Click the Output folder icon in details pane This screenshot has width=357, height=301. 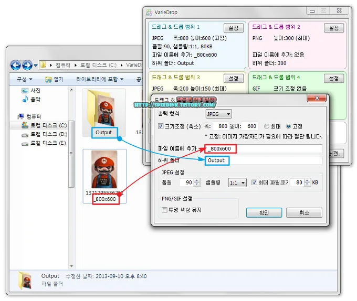(x=25, y=280)
